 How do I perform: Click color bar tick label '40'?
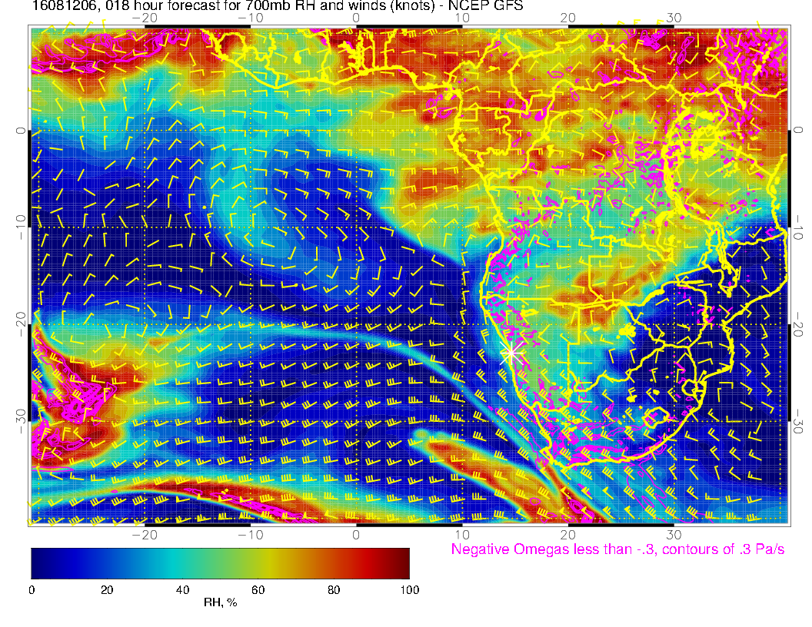pos(182,590)
